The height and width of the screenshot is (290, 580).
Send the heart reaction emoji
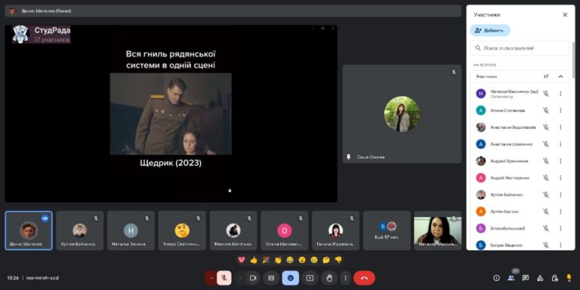click(242, 260)
